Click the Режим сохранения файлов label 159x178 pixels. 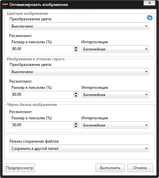34,141
